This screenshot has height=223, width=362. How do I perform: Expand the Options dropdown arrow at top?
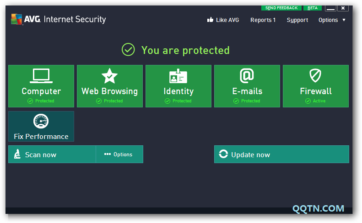(344, 20)
